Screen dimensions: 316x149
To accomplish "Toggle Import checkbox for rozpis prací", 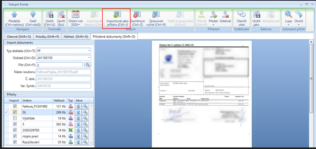I will (x=15, y=136).
